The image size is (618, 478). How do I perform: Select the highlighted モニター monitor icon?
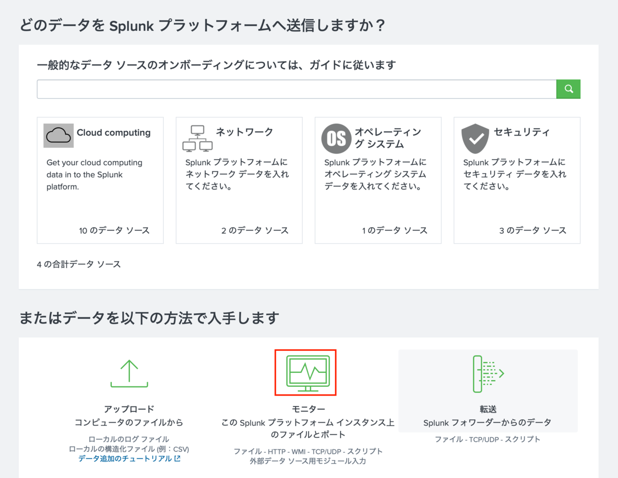pyautogui.click(x=305, y=371)
